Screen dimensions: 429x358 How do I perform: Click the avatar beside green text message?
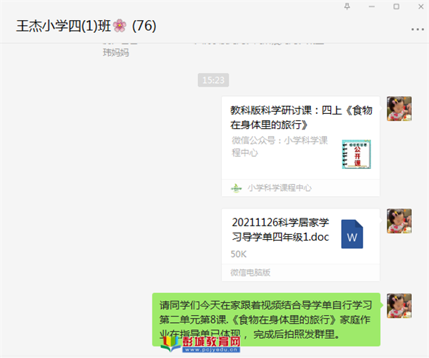coord(399,306)
